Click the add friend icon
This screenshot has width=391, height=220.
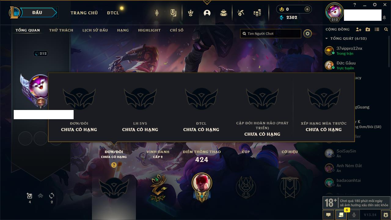[359, 29]
